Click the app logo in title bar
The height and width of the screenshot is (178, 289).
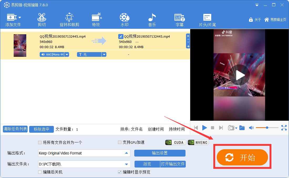click(7, 5)
